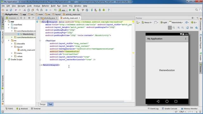Open the Nexus 4 device dropdown

coord(147,22)
